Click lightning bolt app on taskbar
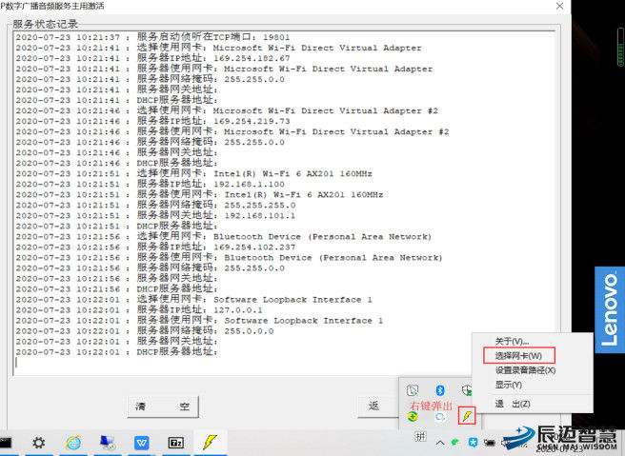This screenshot has width=625, height=456. click(208, 443)
